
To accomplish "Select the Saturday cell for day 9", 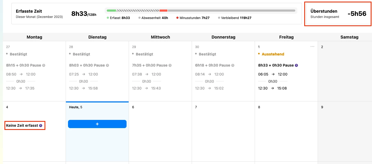I will coord(345,131).
